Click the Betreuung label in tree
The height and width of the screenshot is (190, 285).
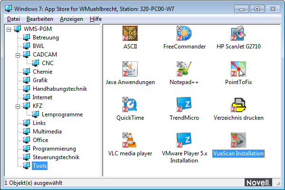click(46, 38)
